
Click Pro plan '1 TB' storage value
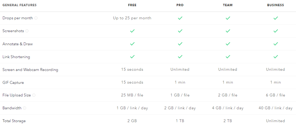180,121
